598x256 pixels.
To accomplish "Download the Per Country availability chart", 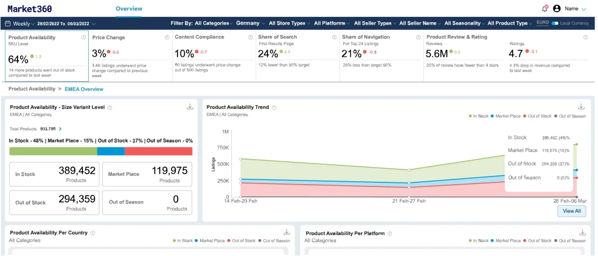I will click(x=287, y=232).
